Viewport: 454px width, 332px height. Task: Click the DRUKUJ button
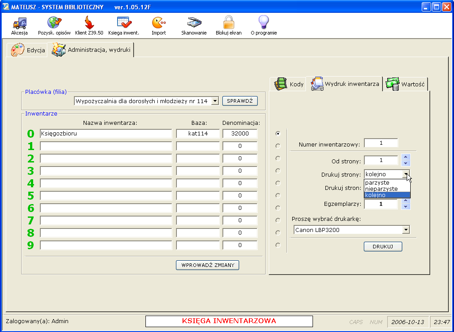(383, 247)
